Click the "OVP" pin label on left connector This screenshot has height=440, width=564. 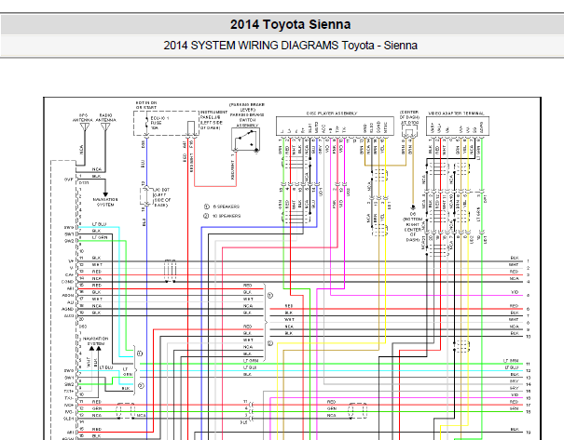(x=69, y=180)
